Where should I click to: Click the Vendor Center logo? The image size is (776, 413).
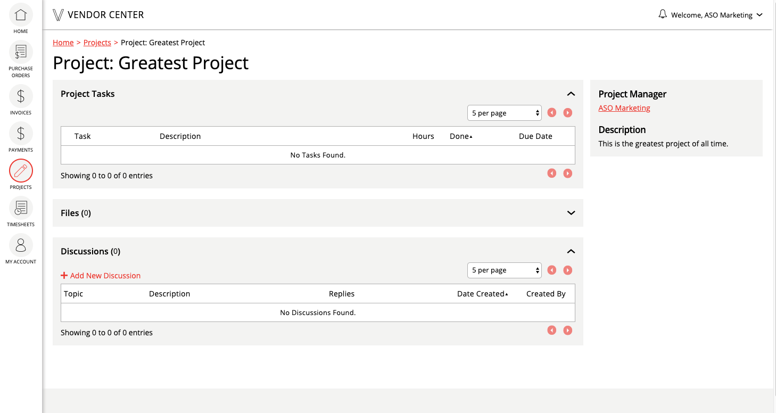click(98, 15)
